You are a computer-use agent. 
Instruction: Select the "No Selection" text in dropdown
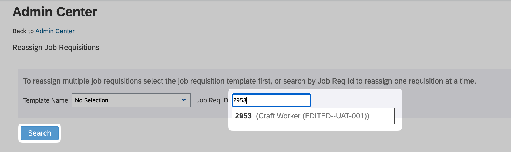(x=92, y=100)
